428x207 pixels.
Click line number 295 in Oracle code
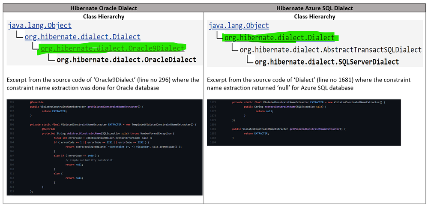[x=12, y=102]
